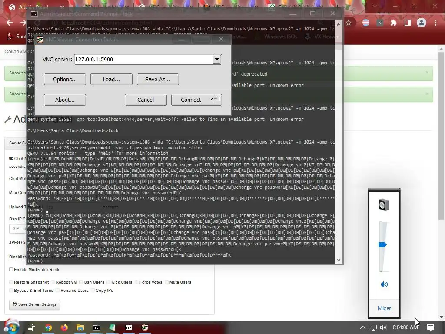This screenshot has height=334, width=445.
Task: Dismiss the first Success alert
Action: point(427,73)
